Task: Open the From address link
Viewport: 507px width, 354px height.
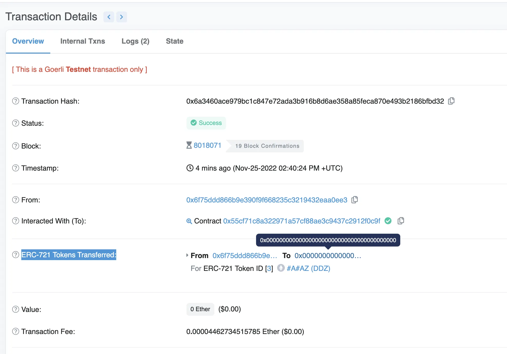Action: (x=267, y=200)
